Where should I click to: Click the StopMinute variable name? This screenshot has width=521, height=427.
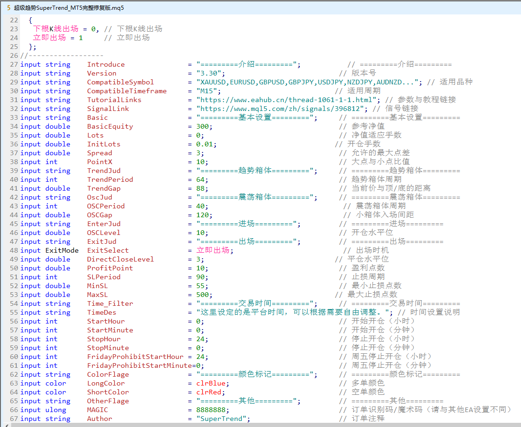[108, 348]
